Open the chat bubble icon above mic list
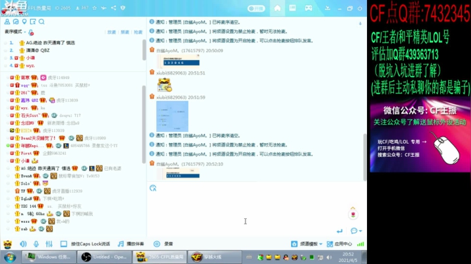471x264 pixels. point(16,22)
